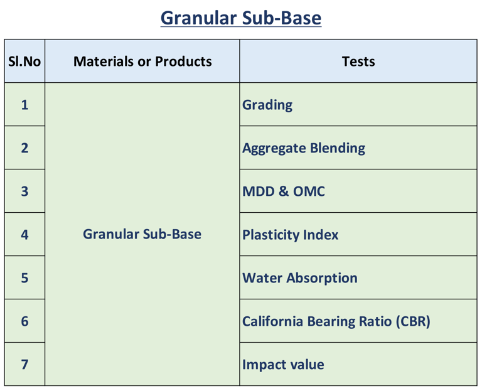
Task: Select the Tests column header
Action: pyautogui.click(x=358, y=61)
